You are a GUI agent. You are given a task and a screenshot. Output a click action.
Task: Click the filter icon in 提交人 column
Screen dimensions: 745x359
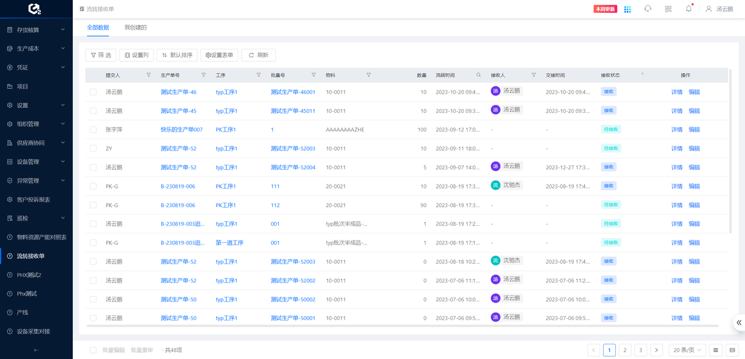pos(148,75)
